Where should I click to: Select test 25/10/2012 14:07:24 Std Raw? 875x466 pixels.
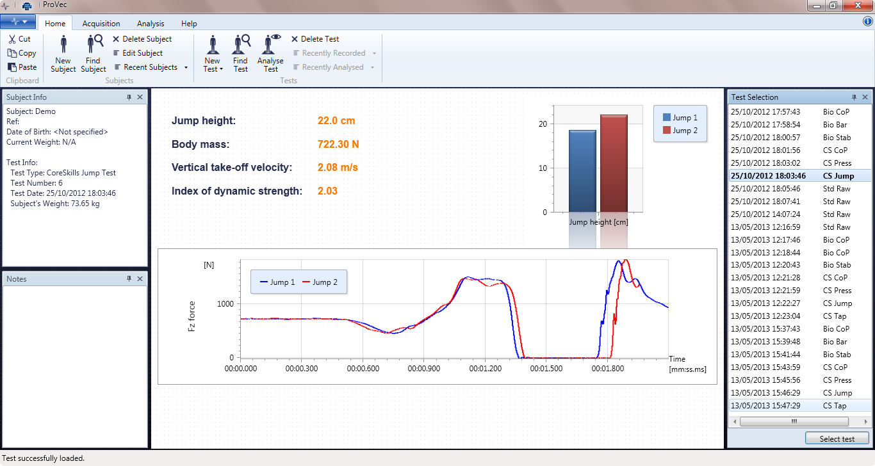pos(800,214)
